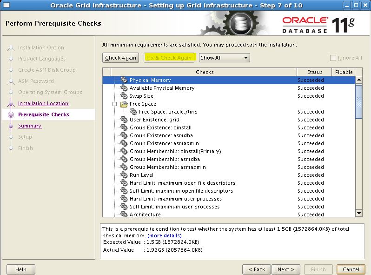Click gear icon beside Group Existence: asmadmin
This screenshot has height=275, width=371.
(124, 143)
